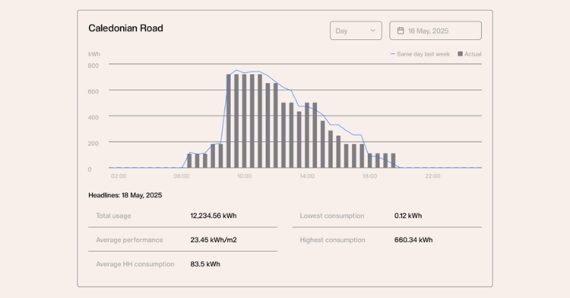The image size is (570, 298).
Task: Select the Highest consumption value 660.34 kWh
Action: (413, 240)
